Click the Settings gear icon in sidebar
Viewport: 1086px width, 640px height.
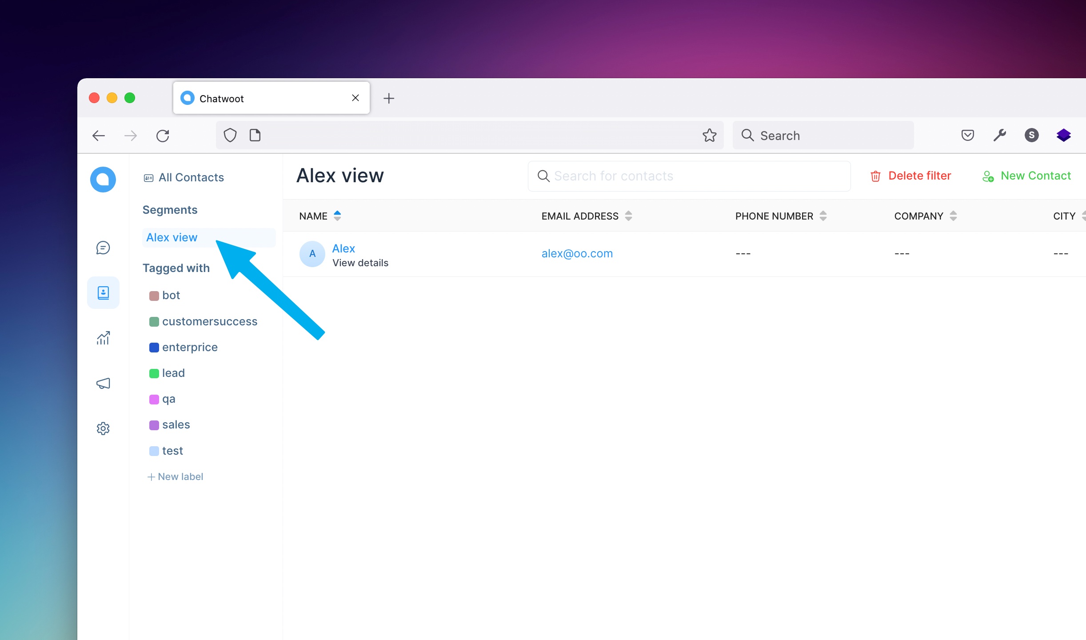tap(104, 428)
